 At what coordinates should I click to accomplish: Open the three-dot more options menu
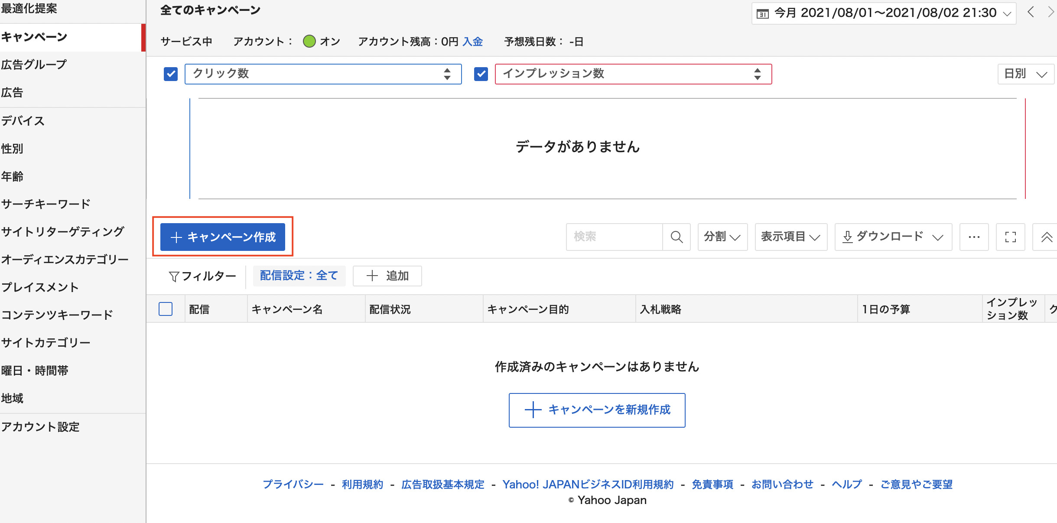[974, 237]
